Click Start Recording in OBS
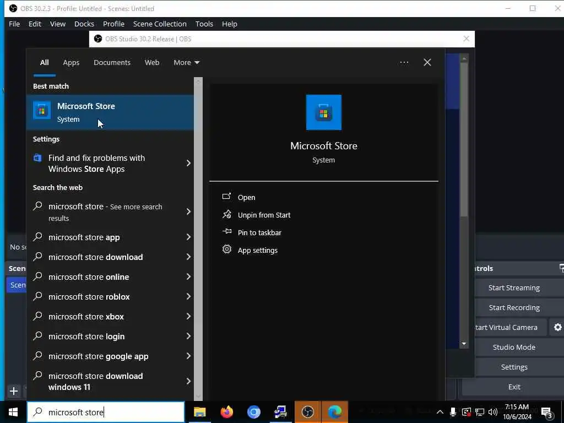The width and height of the screenshot is (564, 423). click(x=514, y=307)
